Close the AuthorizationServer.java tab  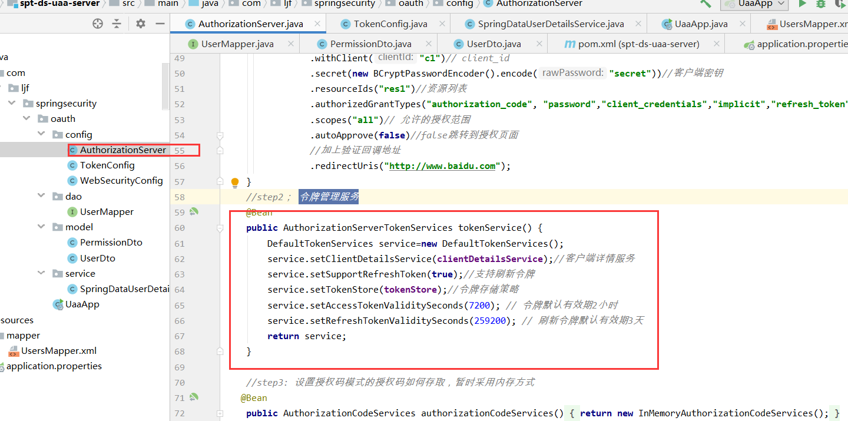pyautogui.click(x=317, y=24)
